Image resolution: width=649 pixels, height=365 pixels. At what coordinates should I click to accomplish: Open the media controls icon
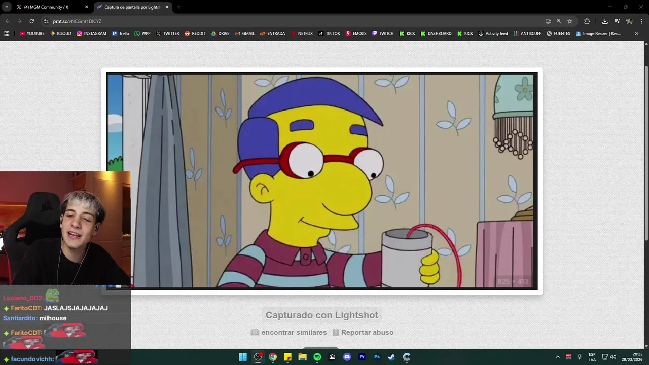[x=617, y=21]
